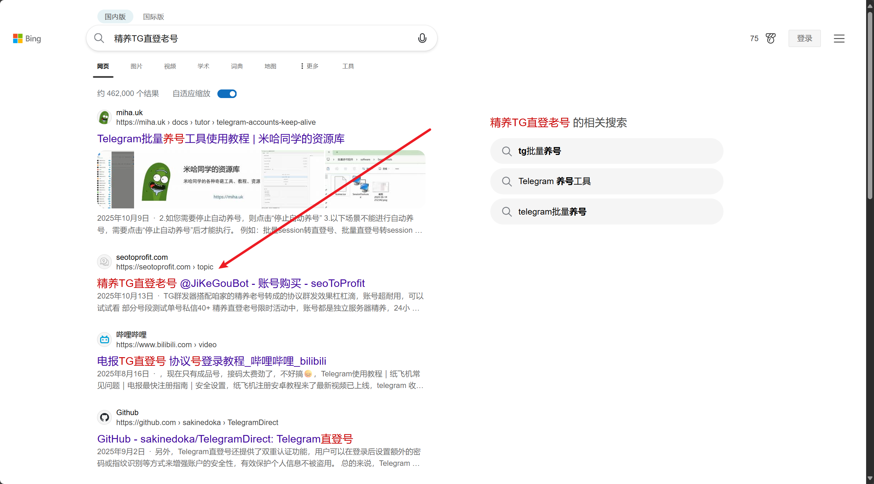The height and width of the screenshot is (484, 874).
Task: Open the seoToProfit 精养TG直登老号 result link
Action: tap(231, 283)
